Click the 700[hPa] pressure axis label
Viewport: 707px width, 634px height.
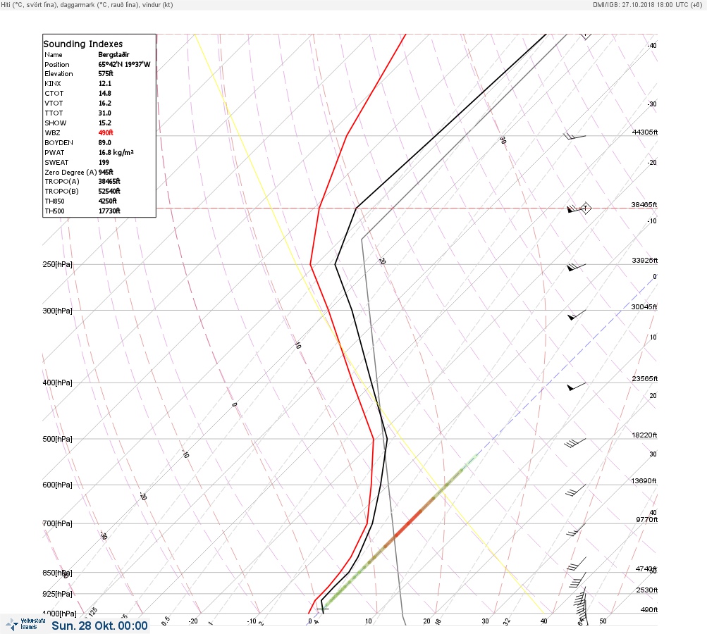[57, 523]
